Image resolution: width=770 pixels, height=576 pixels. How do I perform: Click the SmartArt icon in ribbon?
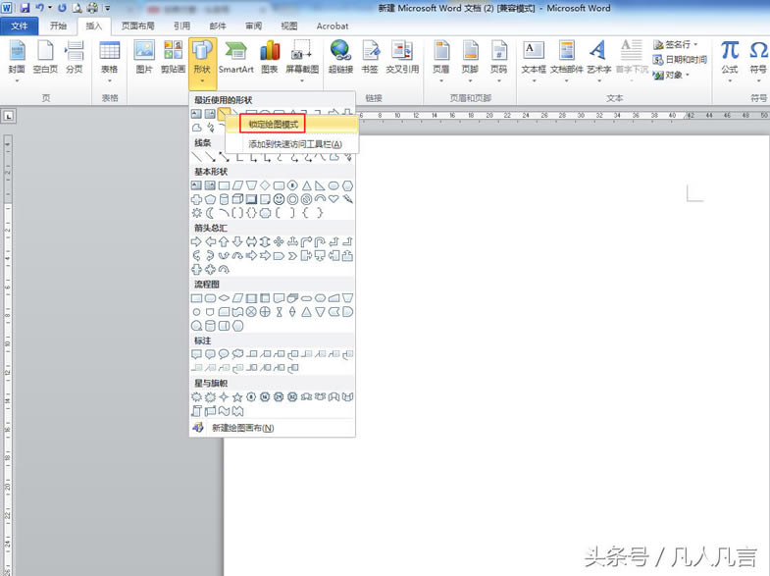(235, 56)
